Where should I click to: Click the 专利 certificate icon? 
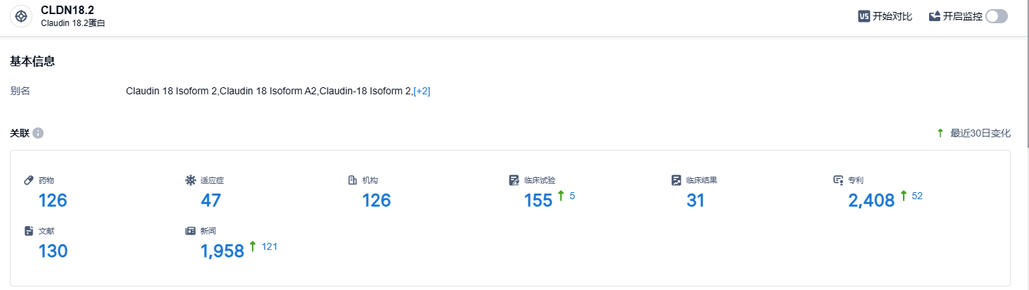point(838,180)
